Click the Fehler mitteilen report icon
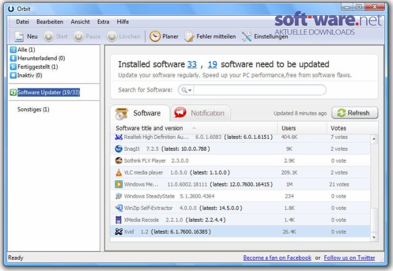The image size is (393, 271). [x=189, y=36]
